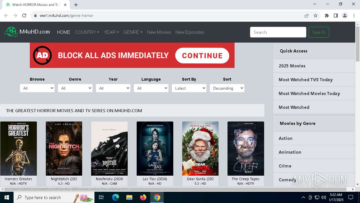Bookmark this page with star icon

tap(316, 16)
